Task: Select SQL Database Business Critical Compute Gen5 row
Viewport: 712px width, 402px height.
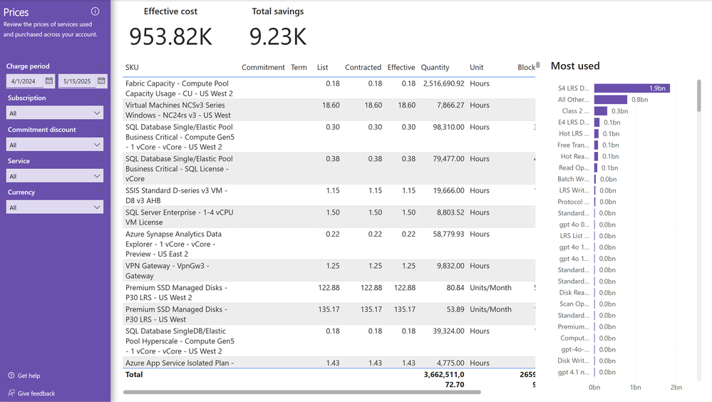Action: click(329, 137)
